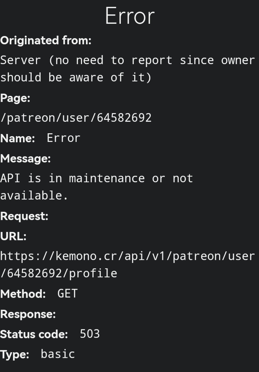The height and width of the screenshot is (372, 259).
Task: Click the "Name:" label
Action: point(18,138)
